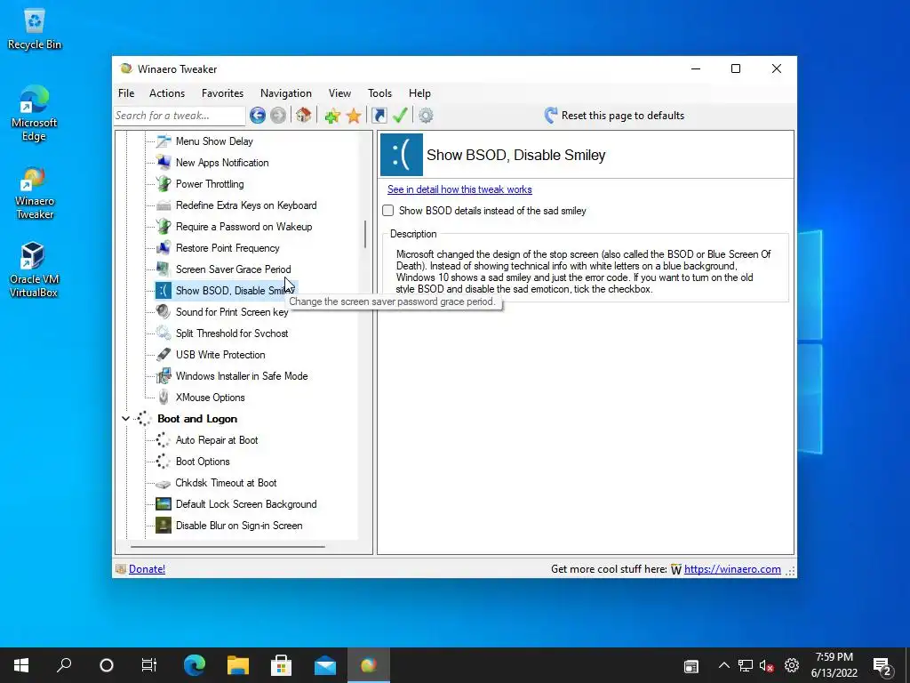Click the Disable Blur on Sign-in Screen icon
Viewport: 910px width, 683px height.
coord(164,526)
